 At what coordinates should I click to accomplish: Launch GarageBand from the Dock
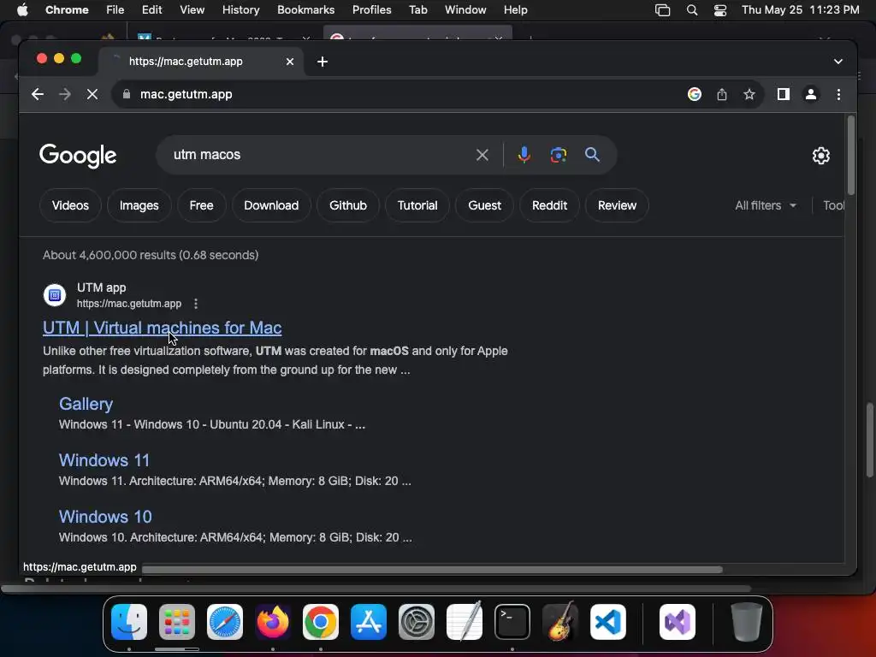(x=560, y=622)
